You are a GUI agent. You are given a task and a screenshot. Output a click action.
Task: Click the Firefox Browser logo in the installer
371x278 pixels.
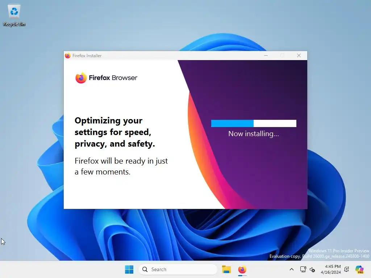106,78
